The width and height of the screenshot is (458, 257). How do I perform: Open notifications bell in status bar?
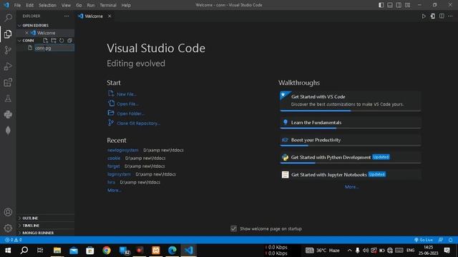tap(450, 240)
